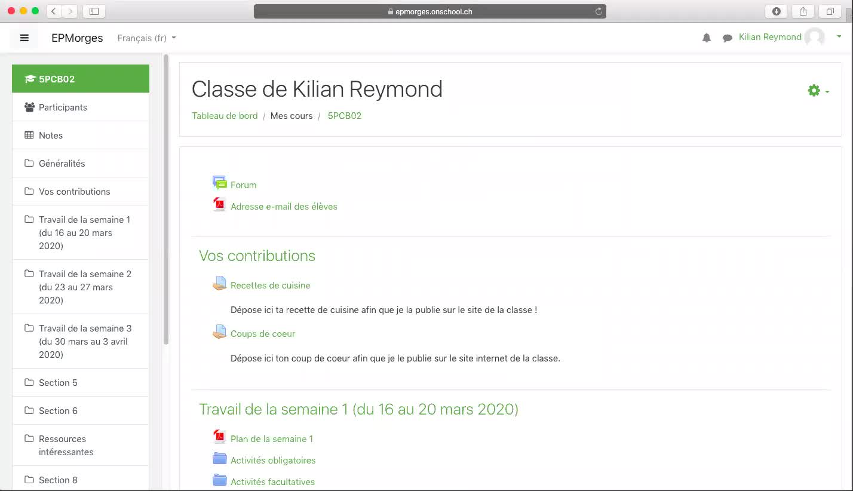The width and height of the screenshot is (853, 491).
Task: Toggle the hamburger side menu button
Action: [24, 38]
